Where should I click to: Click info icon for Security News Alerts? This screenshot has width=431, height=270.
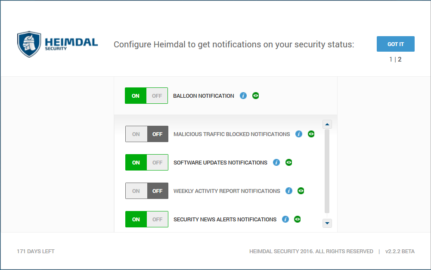[x=285, y=219]
